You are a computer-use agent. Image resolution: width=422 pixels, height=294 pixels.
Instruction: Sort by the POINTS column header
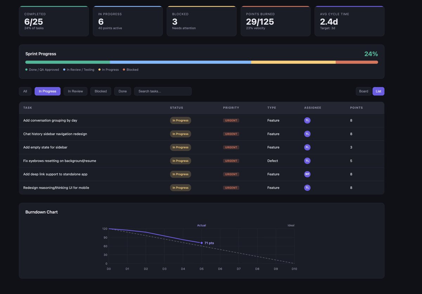[x=356, y=108]
